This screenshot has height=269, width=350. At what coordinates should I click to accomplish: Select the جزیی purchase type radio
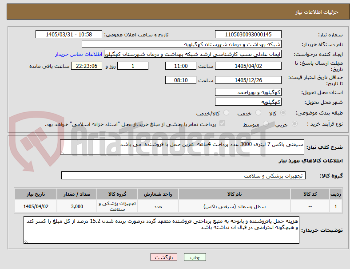pyautogui.click(x=294, y=123)
